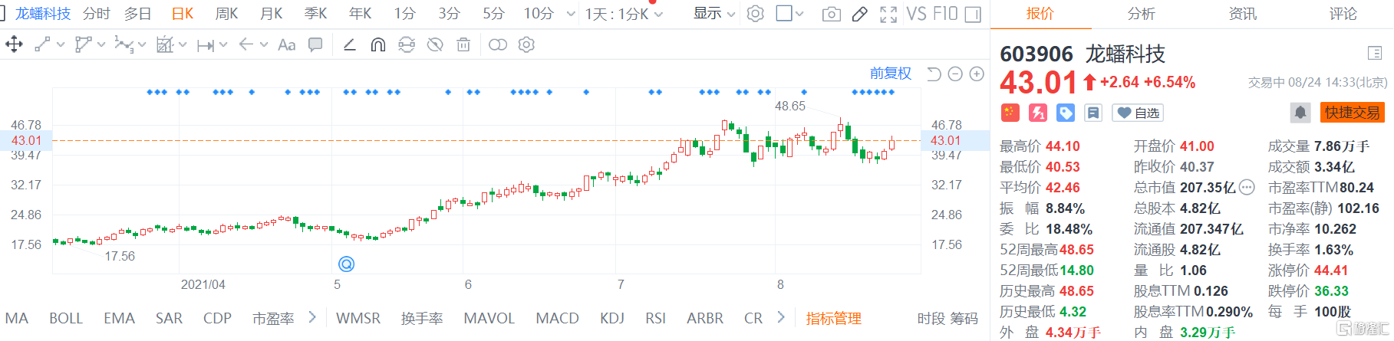The width and height of the screenshot is (1394, 341).
Task: Expand arrow annotation tool options
Action: coord(264,44)
